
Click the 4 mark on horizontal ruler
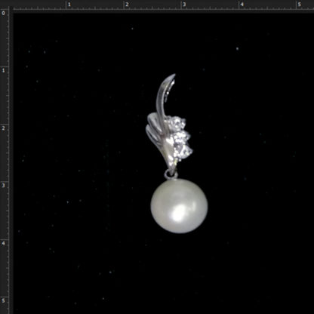242,5
